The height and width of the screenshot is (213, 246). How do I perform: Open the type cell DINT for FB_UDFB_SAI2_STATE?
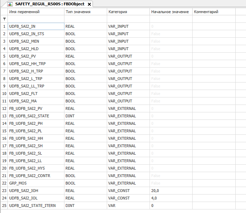tap(85, 116)
